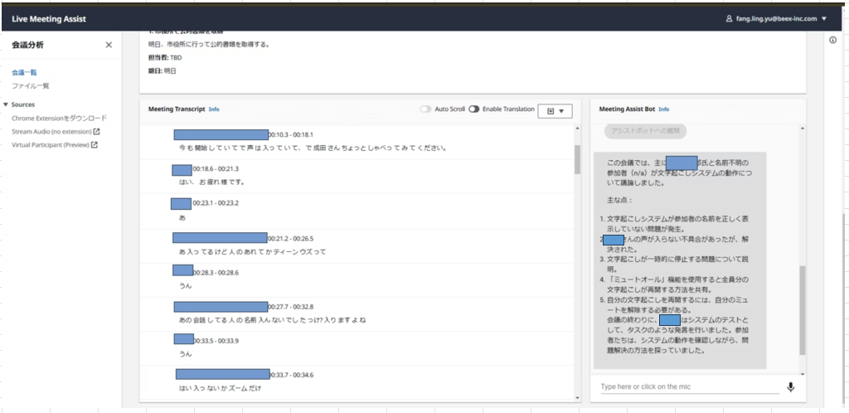
Task: Collapse the Sources section
Action: click(6, 104)
